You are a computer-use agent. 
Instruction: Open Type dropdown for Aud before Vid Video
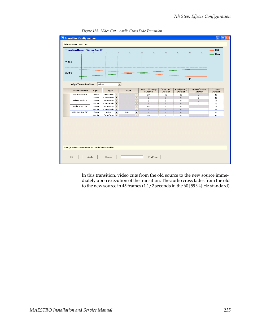coord(116,95)
